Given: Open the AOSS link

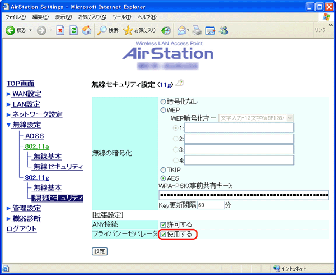Looking at the screenshot, I should [x=34, y=136].
